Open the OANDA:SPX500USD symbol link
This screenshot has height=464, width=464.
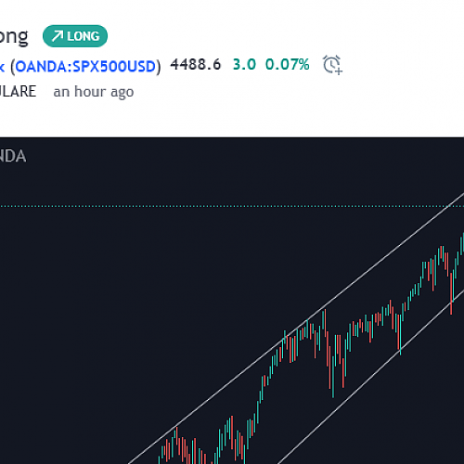85,67
